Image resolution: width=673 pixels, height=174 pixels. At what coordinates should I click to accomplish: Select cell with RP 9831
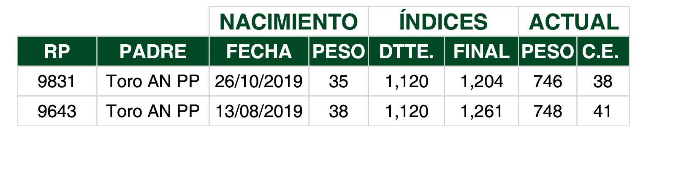tap(57, 81)
